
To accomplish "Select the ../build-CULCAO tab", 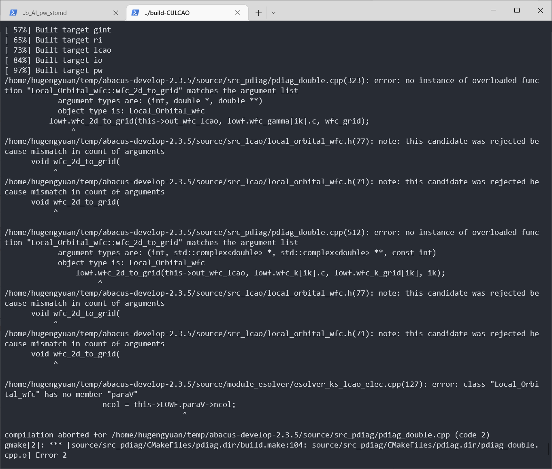I will (x=187, y=13).
